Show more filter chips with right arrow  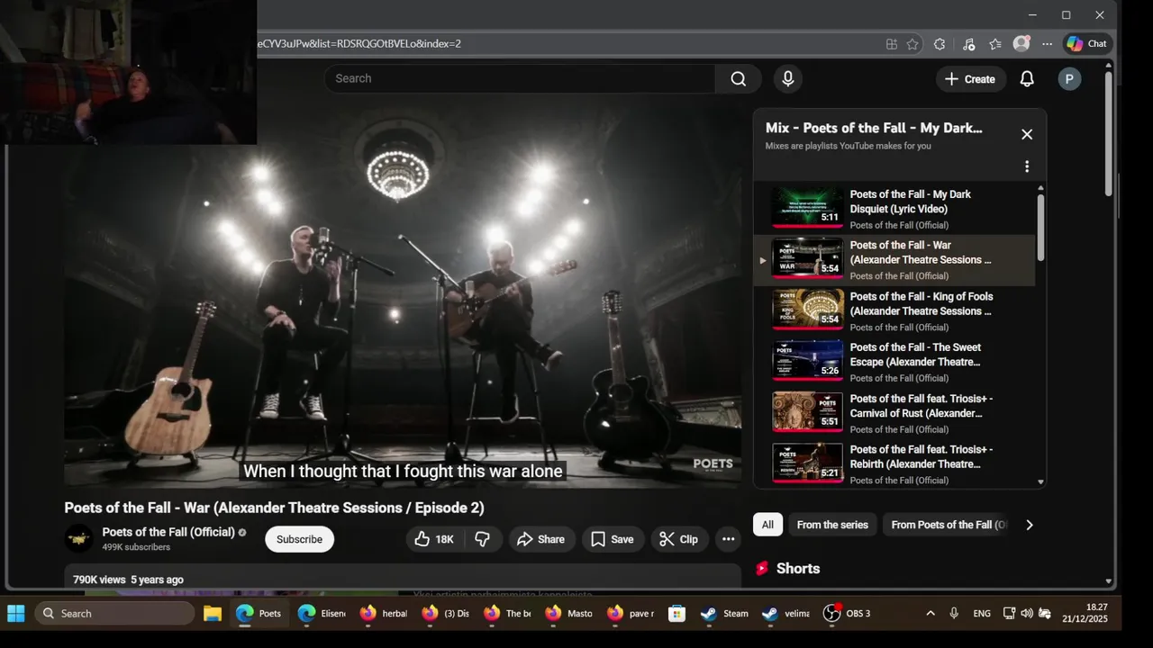[1030, 525]
